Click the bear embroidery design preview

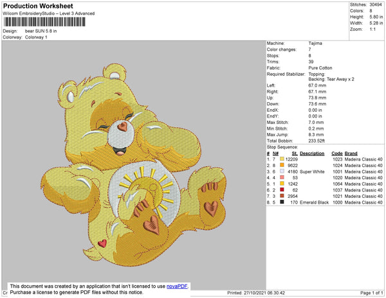(134, 165)
